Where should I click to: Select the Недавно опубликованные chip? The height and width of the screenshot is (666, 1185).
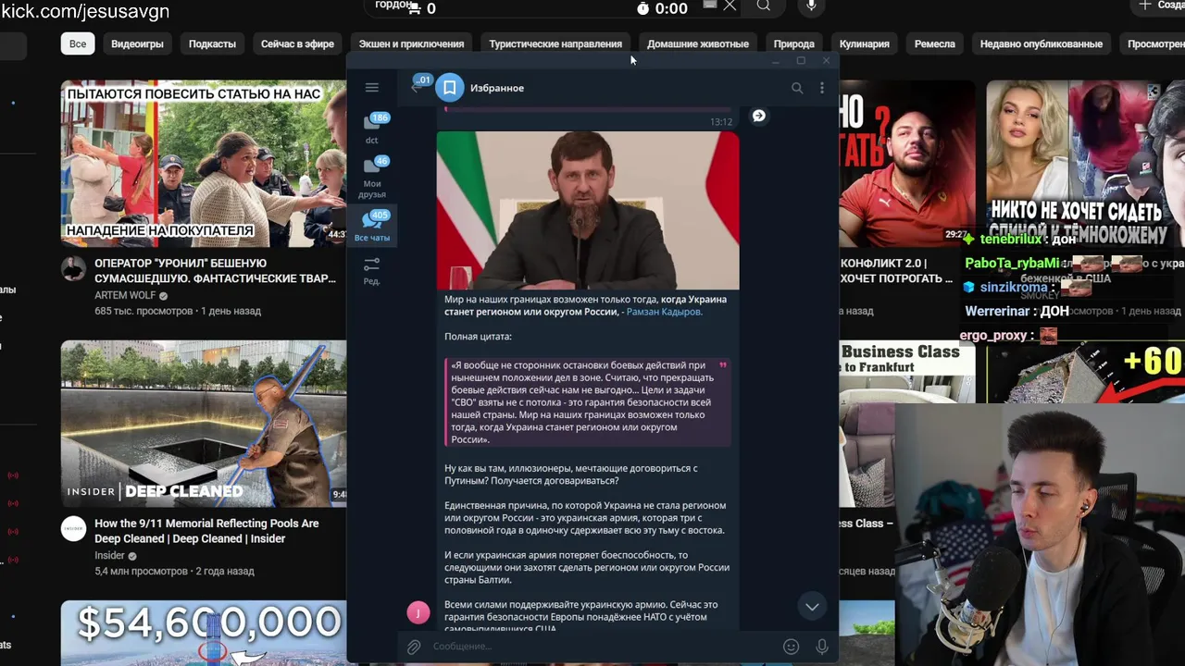tap(1042, 43)
